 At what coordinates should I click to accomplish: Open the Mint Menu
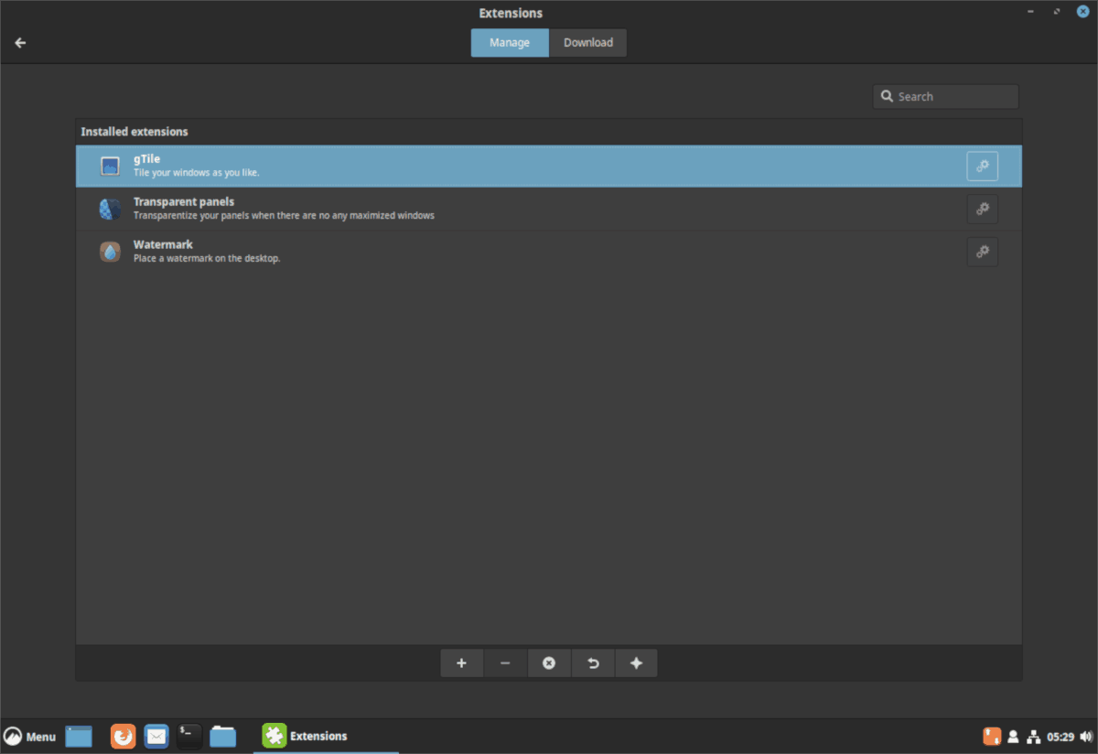(x=30, y=736)
